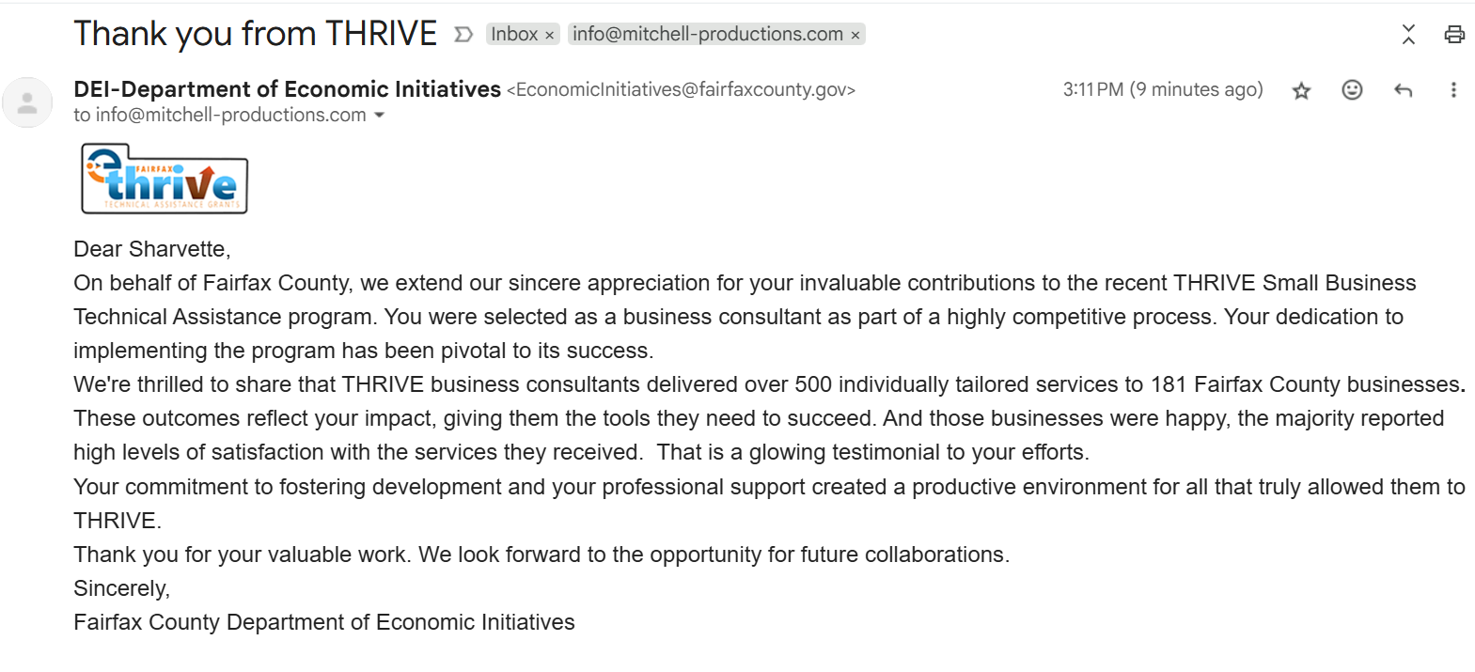
Task: Remove the Inbox label with its X
Action: tap(550, 36)
